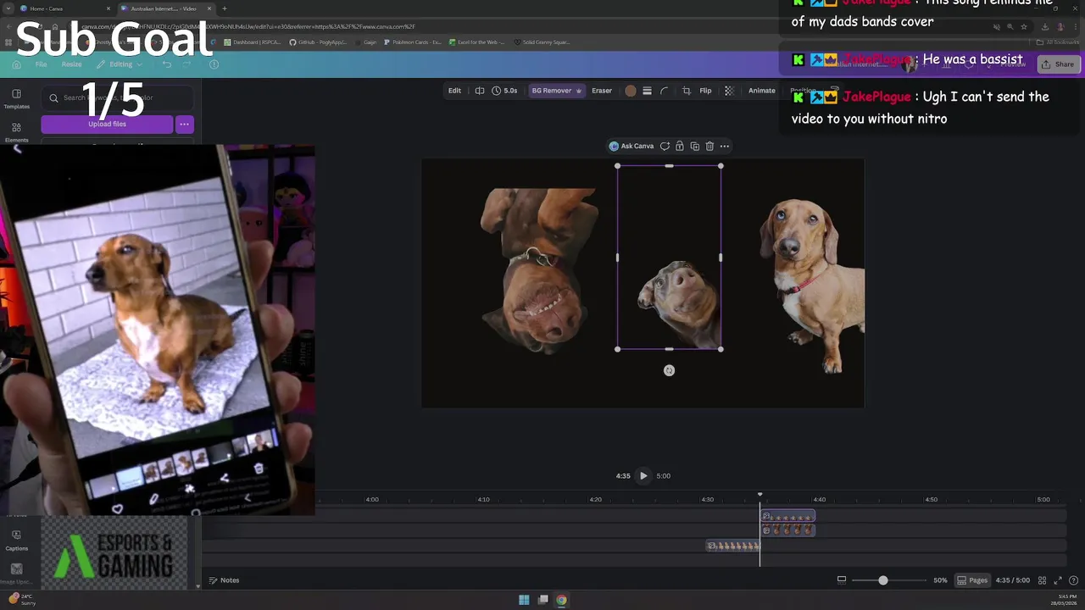Click the comment icon on floating toolbar

tap(665, 146)
